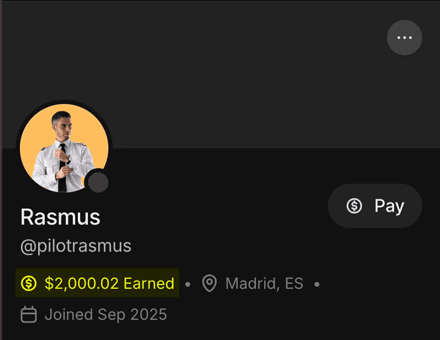Click the Pay button

[375, 206]
